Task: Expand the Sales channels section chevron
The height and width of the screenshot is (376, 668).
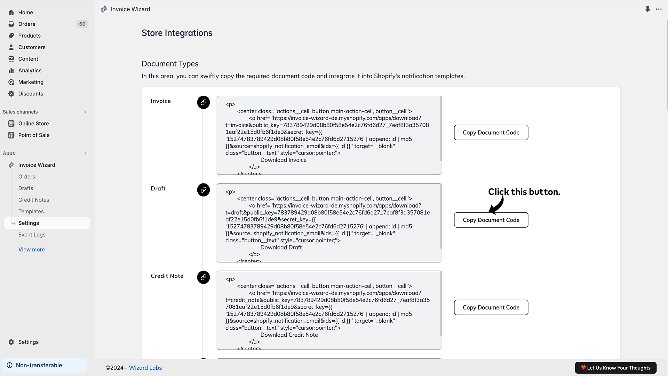Action: (85, 112)
